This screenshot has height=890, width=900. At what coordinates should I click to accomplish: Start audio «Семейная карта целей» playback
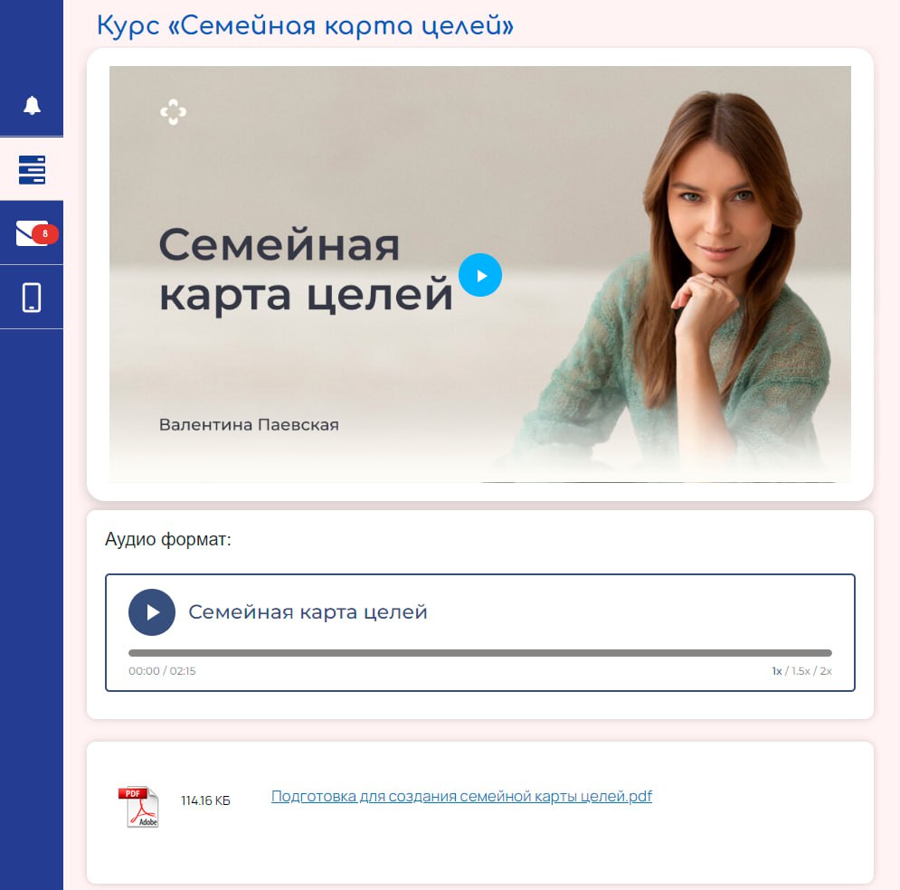(x=152, y=612)
